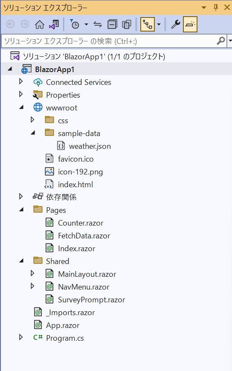
Task: Expand the NavMenu.razor node
Action: click(x=32, y=286)
